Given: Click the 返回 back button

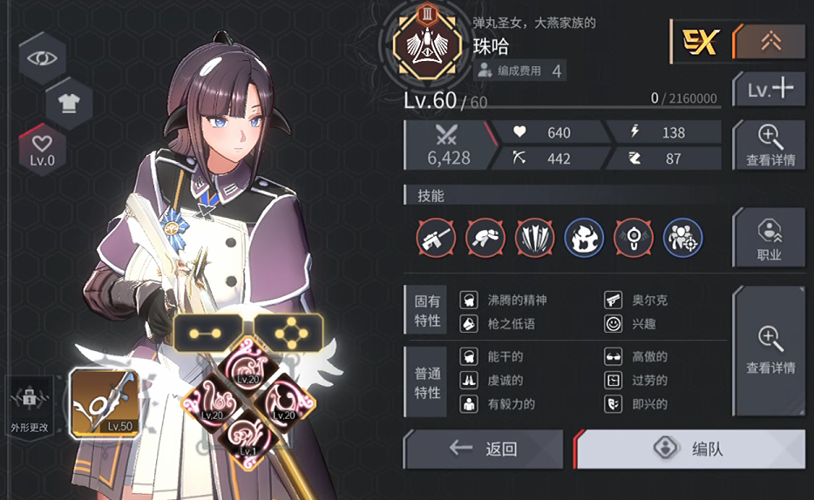Looking at the screenshot, I should point(484,449).
